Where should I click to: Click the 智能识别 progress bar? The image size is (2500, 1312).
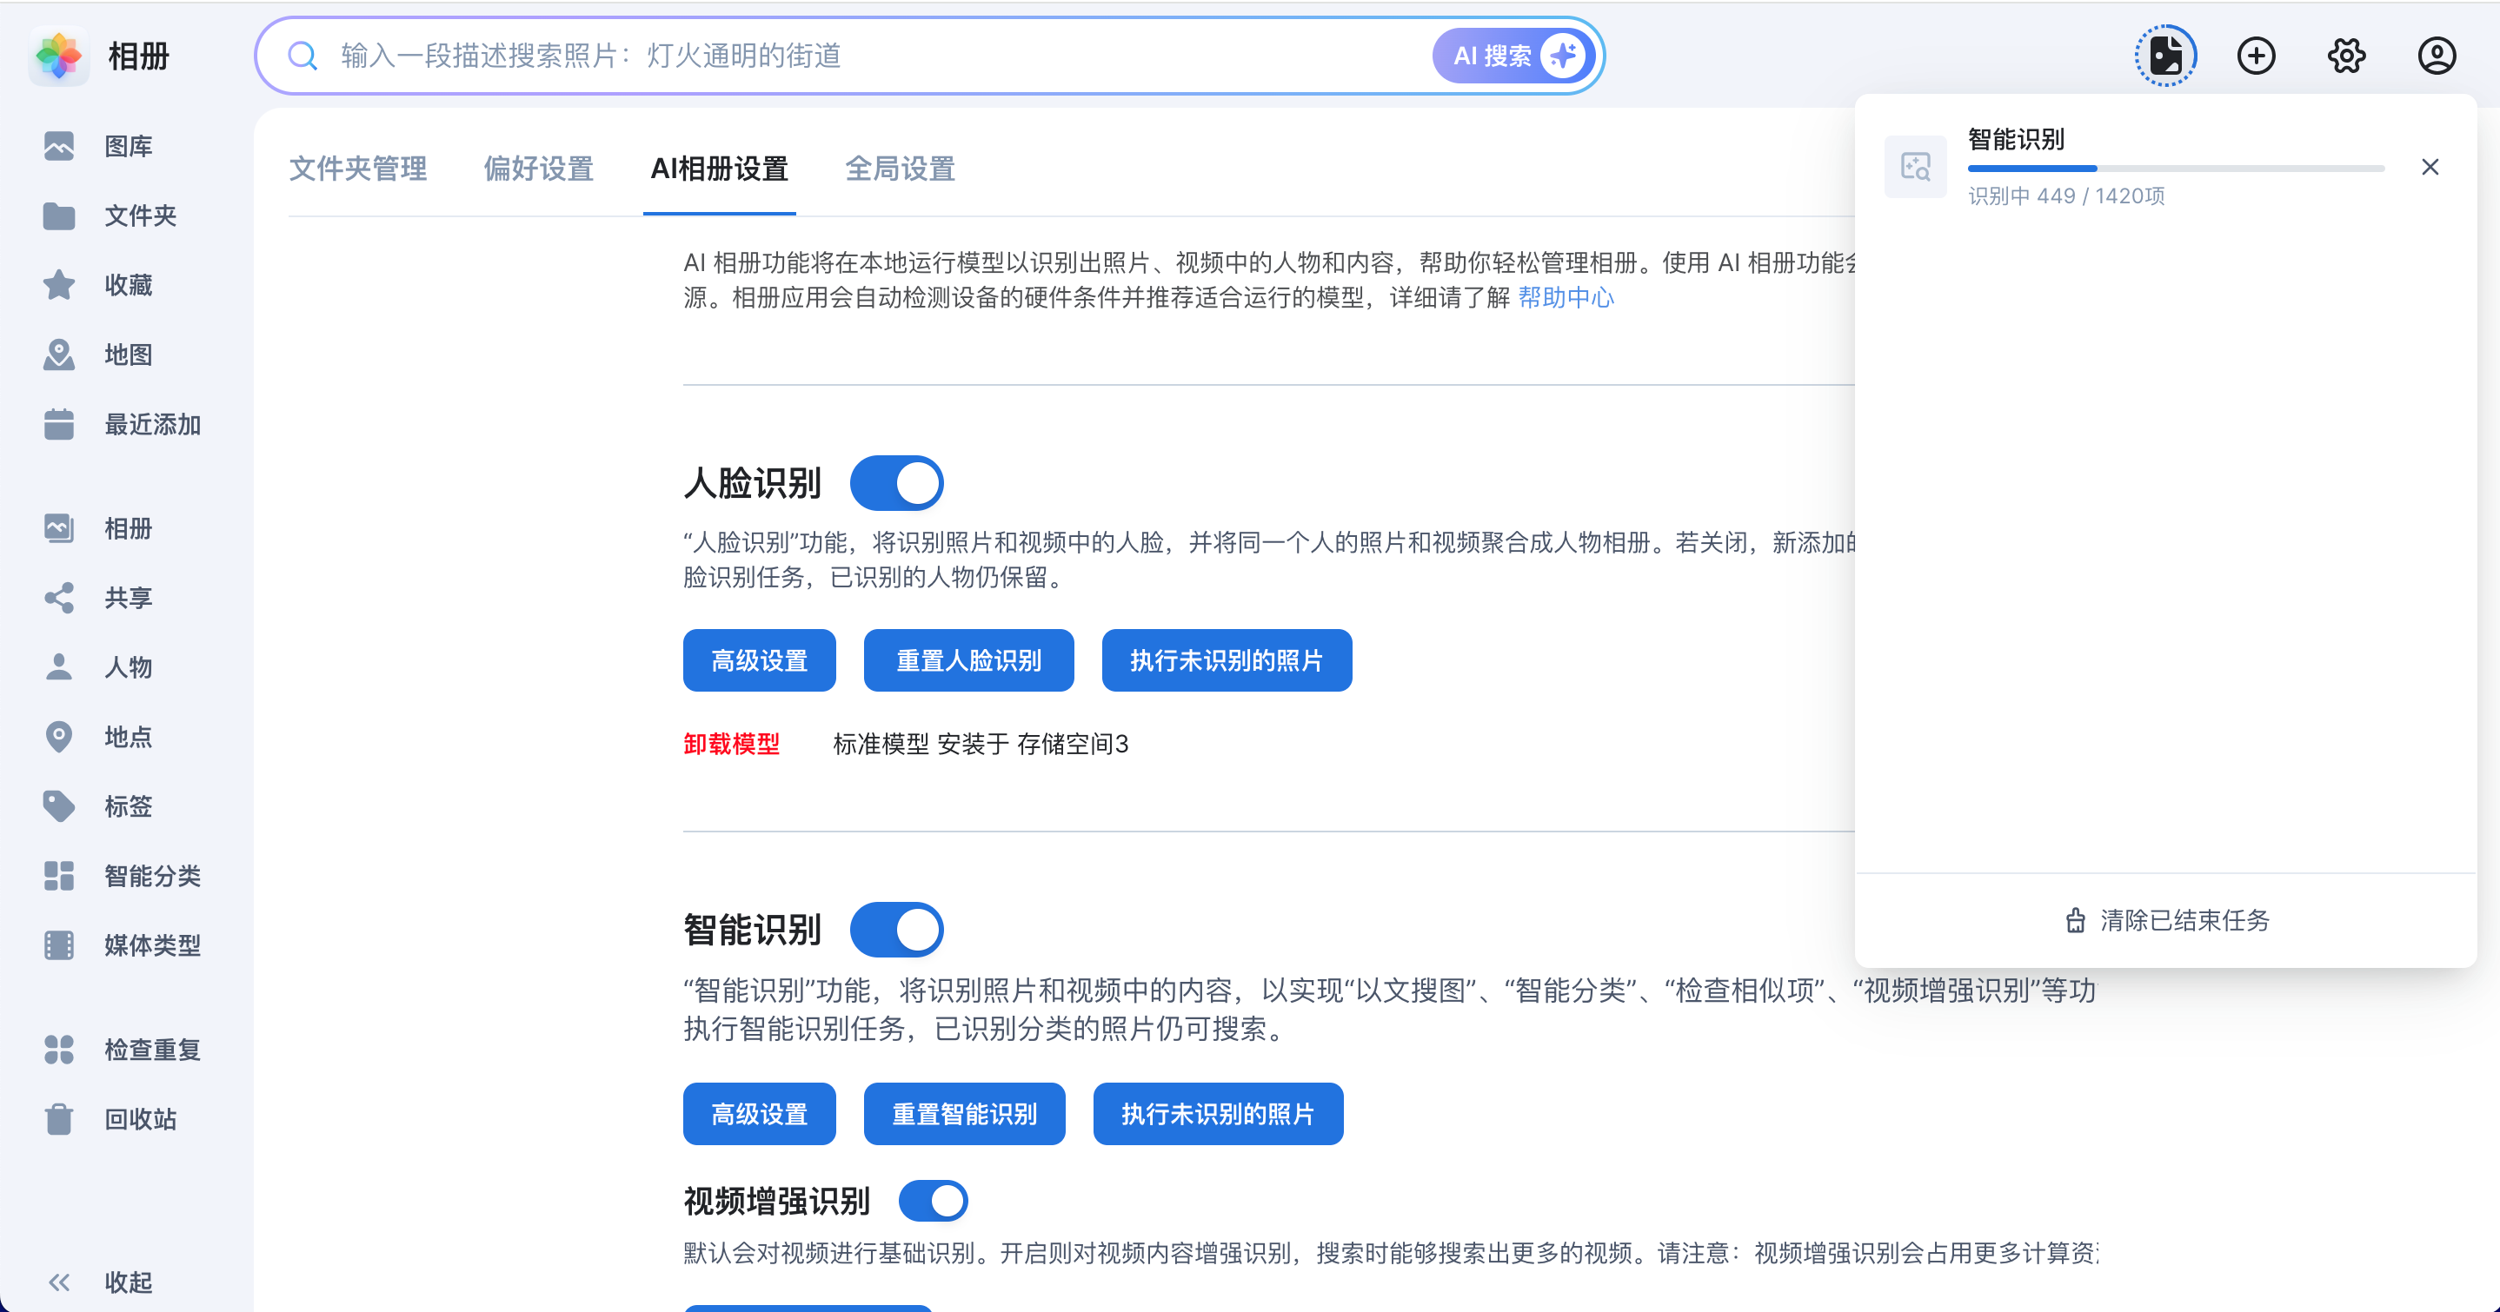(x=2175, y=169)
